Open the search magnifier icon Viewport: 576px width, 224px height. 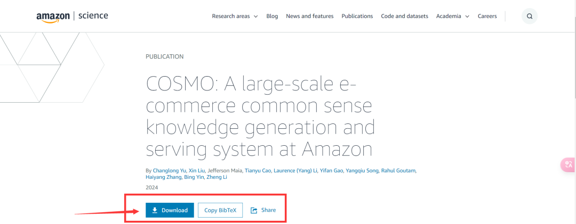(529, 16)
